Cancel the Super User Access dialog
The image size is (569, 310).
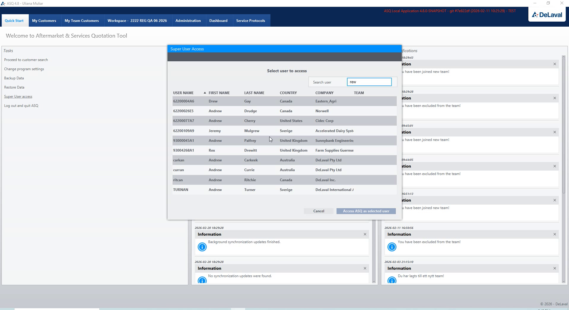pos(319,211)
